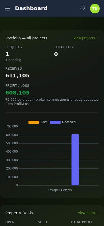Follow the View deals link
The height and width of the screenshot is (226, 104).
(88, 213)
